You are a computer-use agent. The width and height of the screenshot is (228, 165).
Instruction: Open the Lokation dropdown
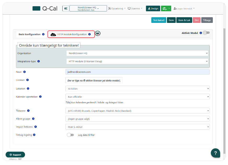click(x=137, y=89)
